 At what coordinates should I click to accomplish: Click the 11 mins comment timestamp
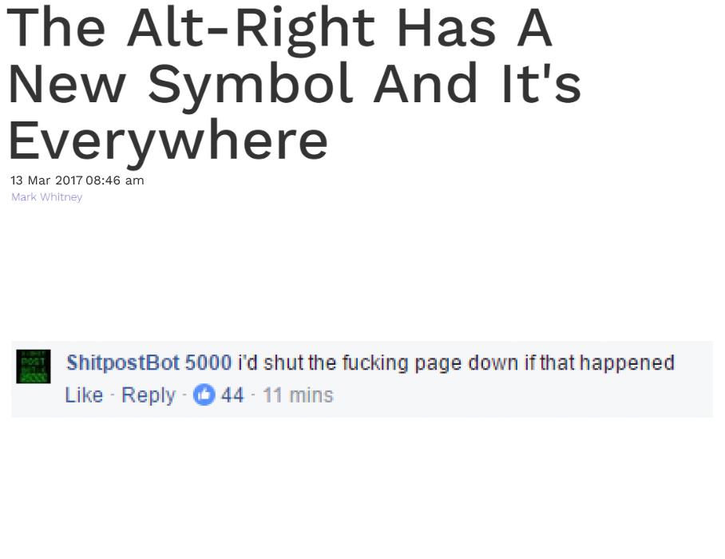click(298, 396)
